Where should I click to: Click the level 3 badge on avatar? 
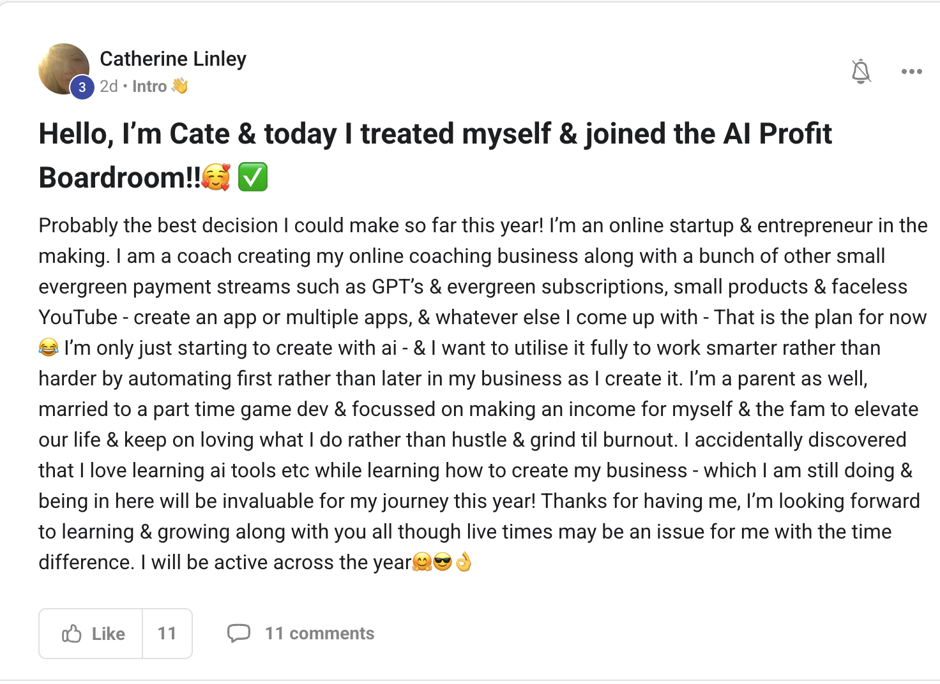point(82,87)
